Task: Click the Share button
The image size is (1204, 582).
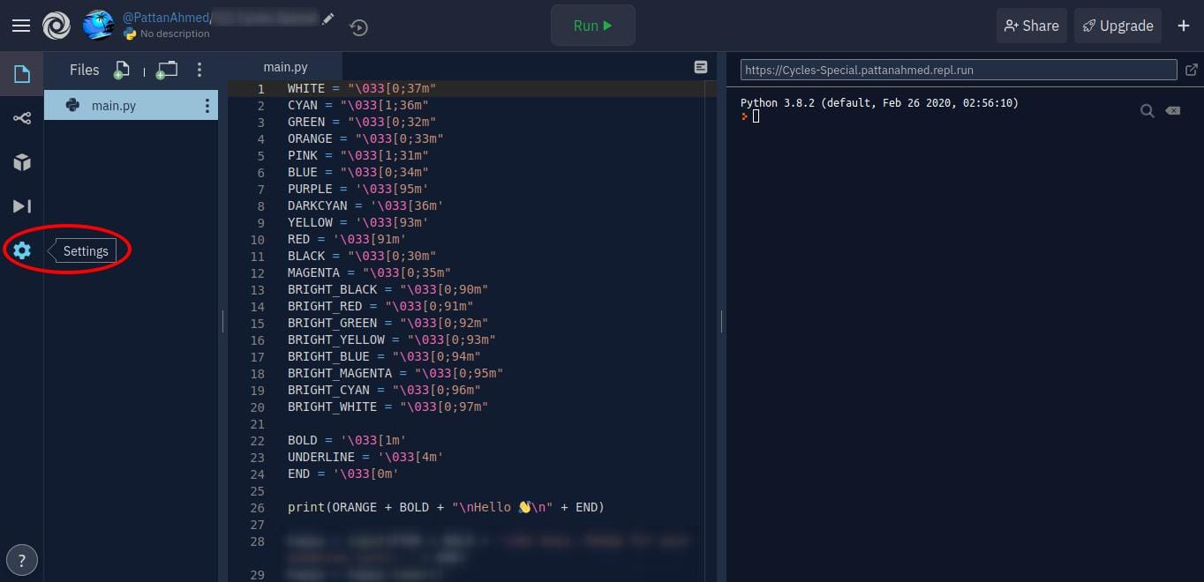Action: click(x=1032, y=26)
